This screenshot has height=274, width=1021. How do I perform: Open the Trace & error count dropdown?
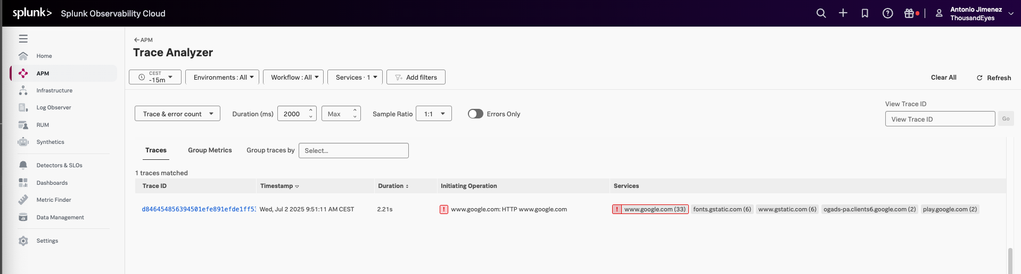point(177,114)
